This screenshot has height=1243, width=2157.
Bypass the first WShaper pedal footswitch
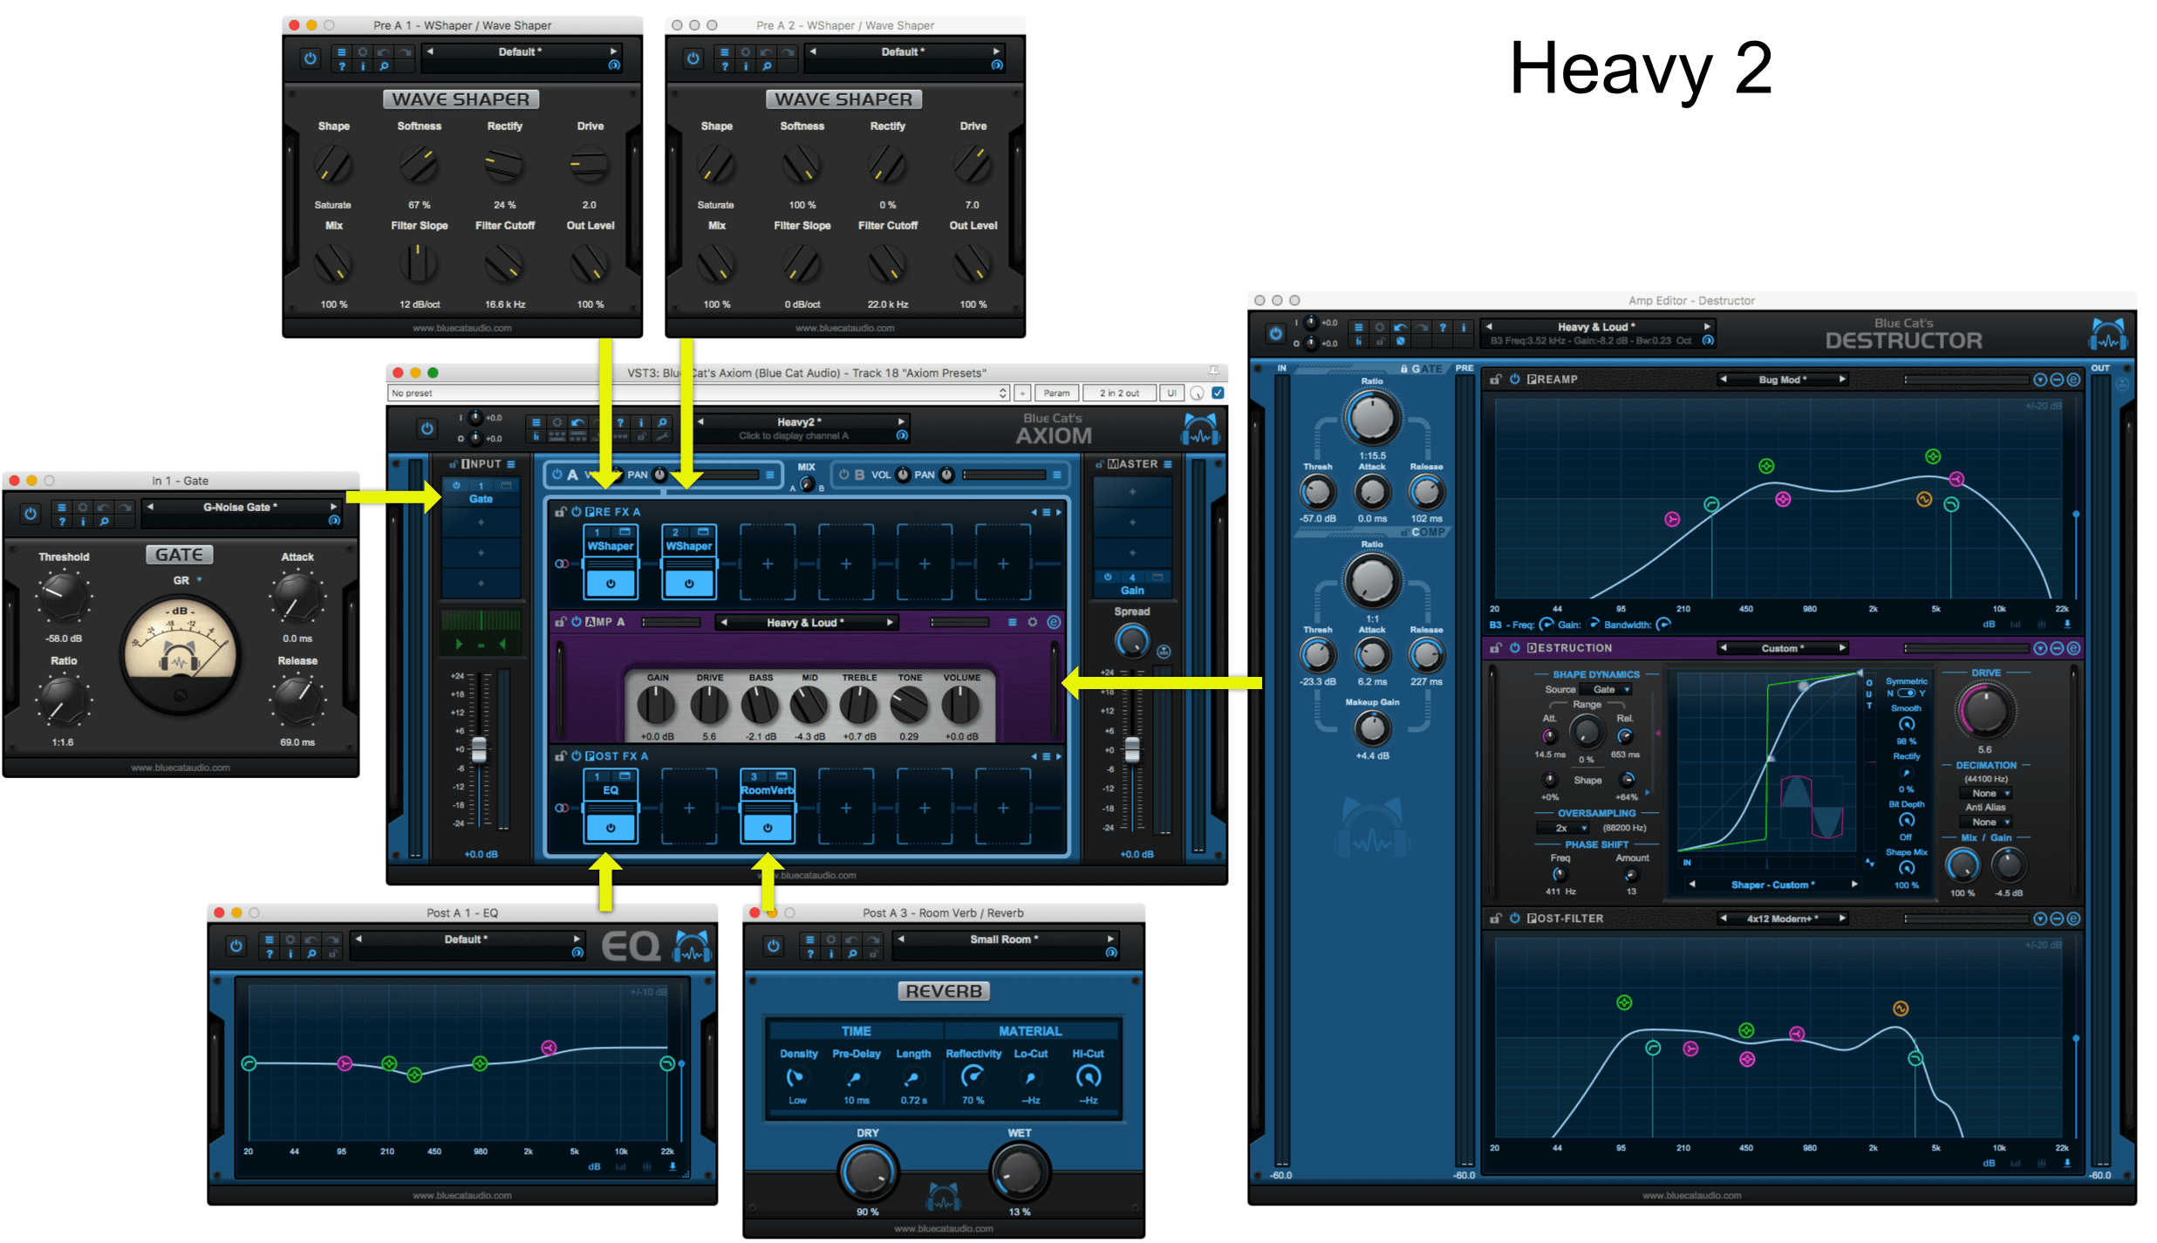(611, 583)
